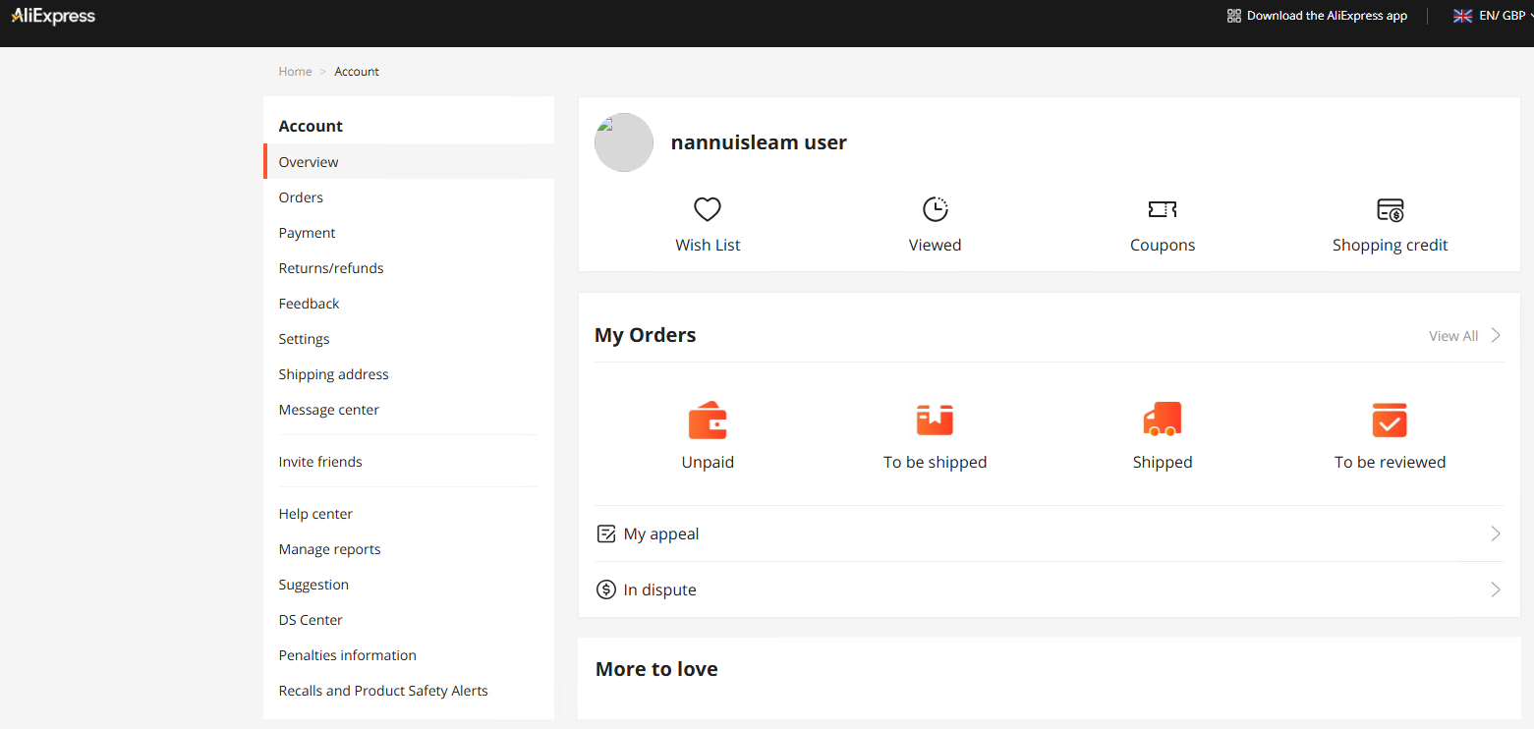The width and height of the screenshot is (1534, 729).
Task: Navigate to Home in the breadcrumb
Action: coord(295,72)
